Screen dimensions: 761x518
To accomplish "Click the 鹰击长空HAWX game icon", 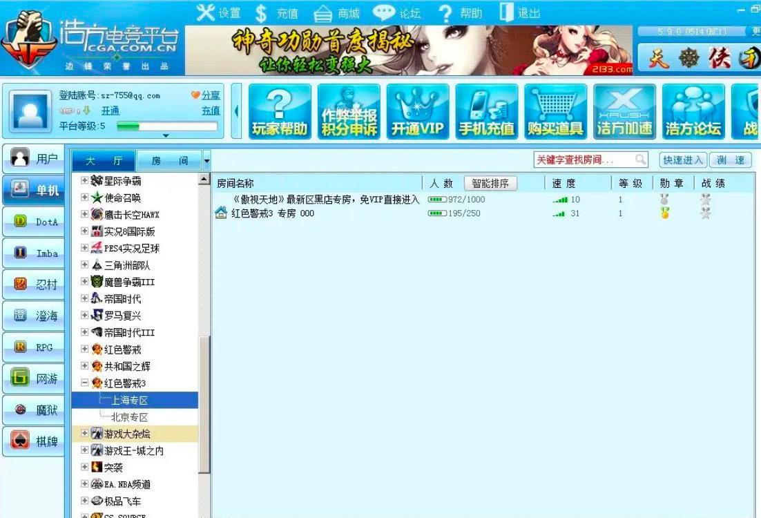I will point(97,214).
